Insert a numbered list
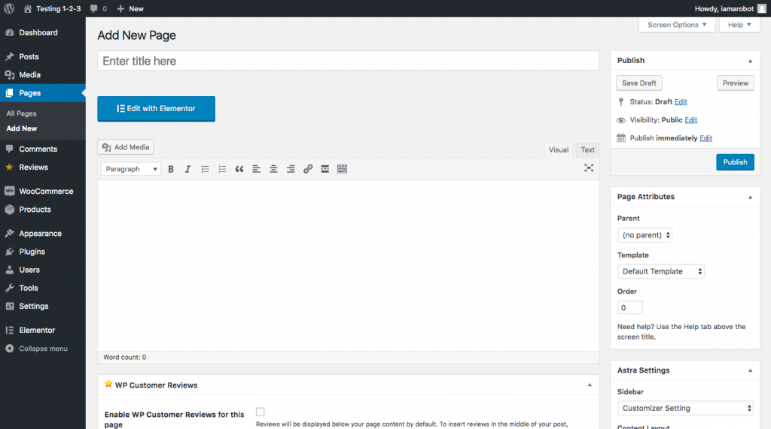The width and height of the screenshot is (771, 429). tap(222, 169)
